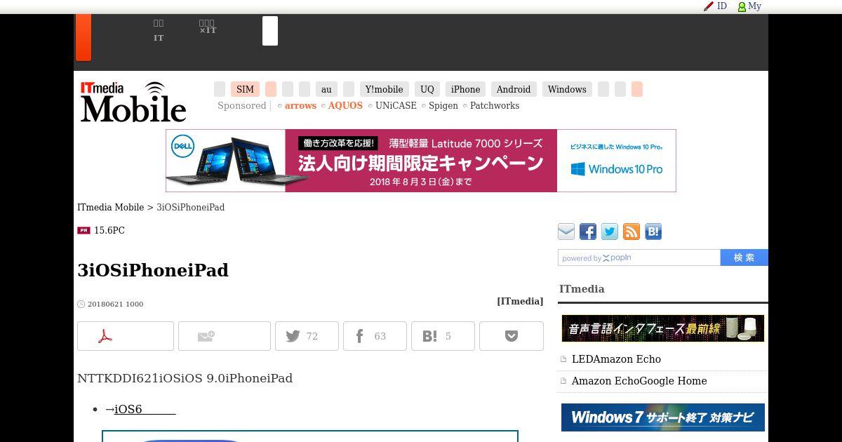
Task: Click the voice interface banner with smart speakers
Action: [x=663, y=328]
